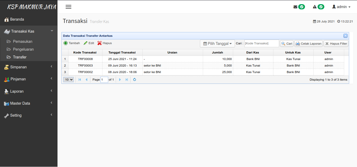Go to the next page
This screenshot has width=357, height=167.
tap(120, 80)
